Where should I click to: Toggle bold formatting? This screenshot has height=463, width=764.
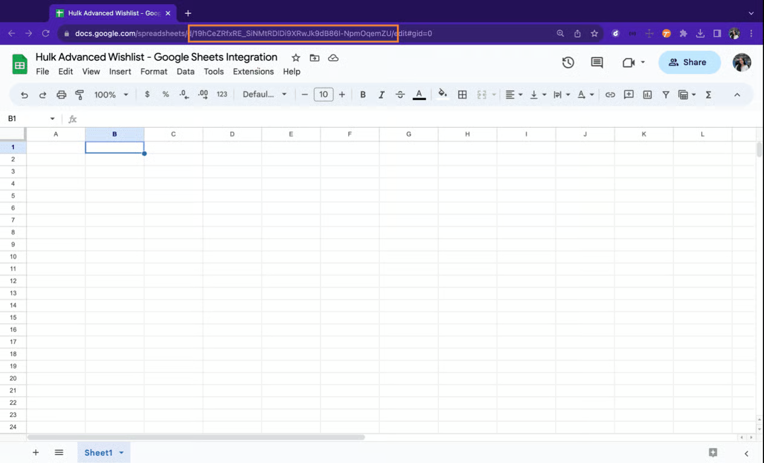point(363,95)
